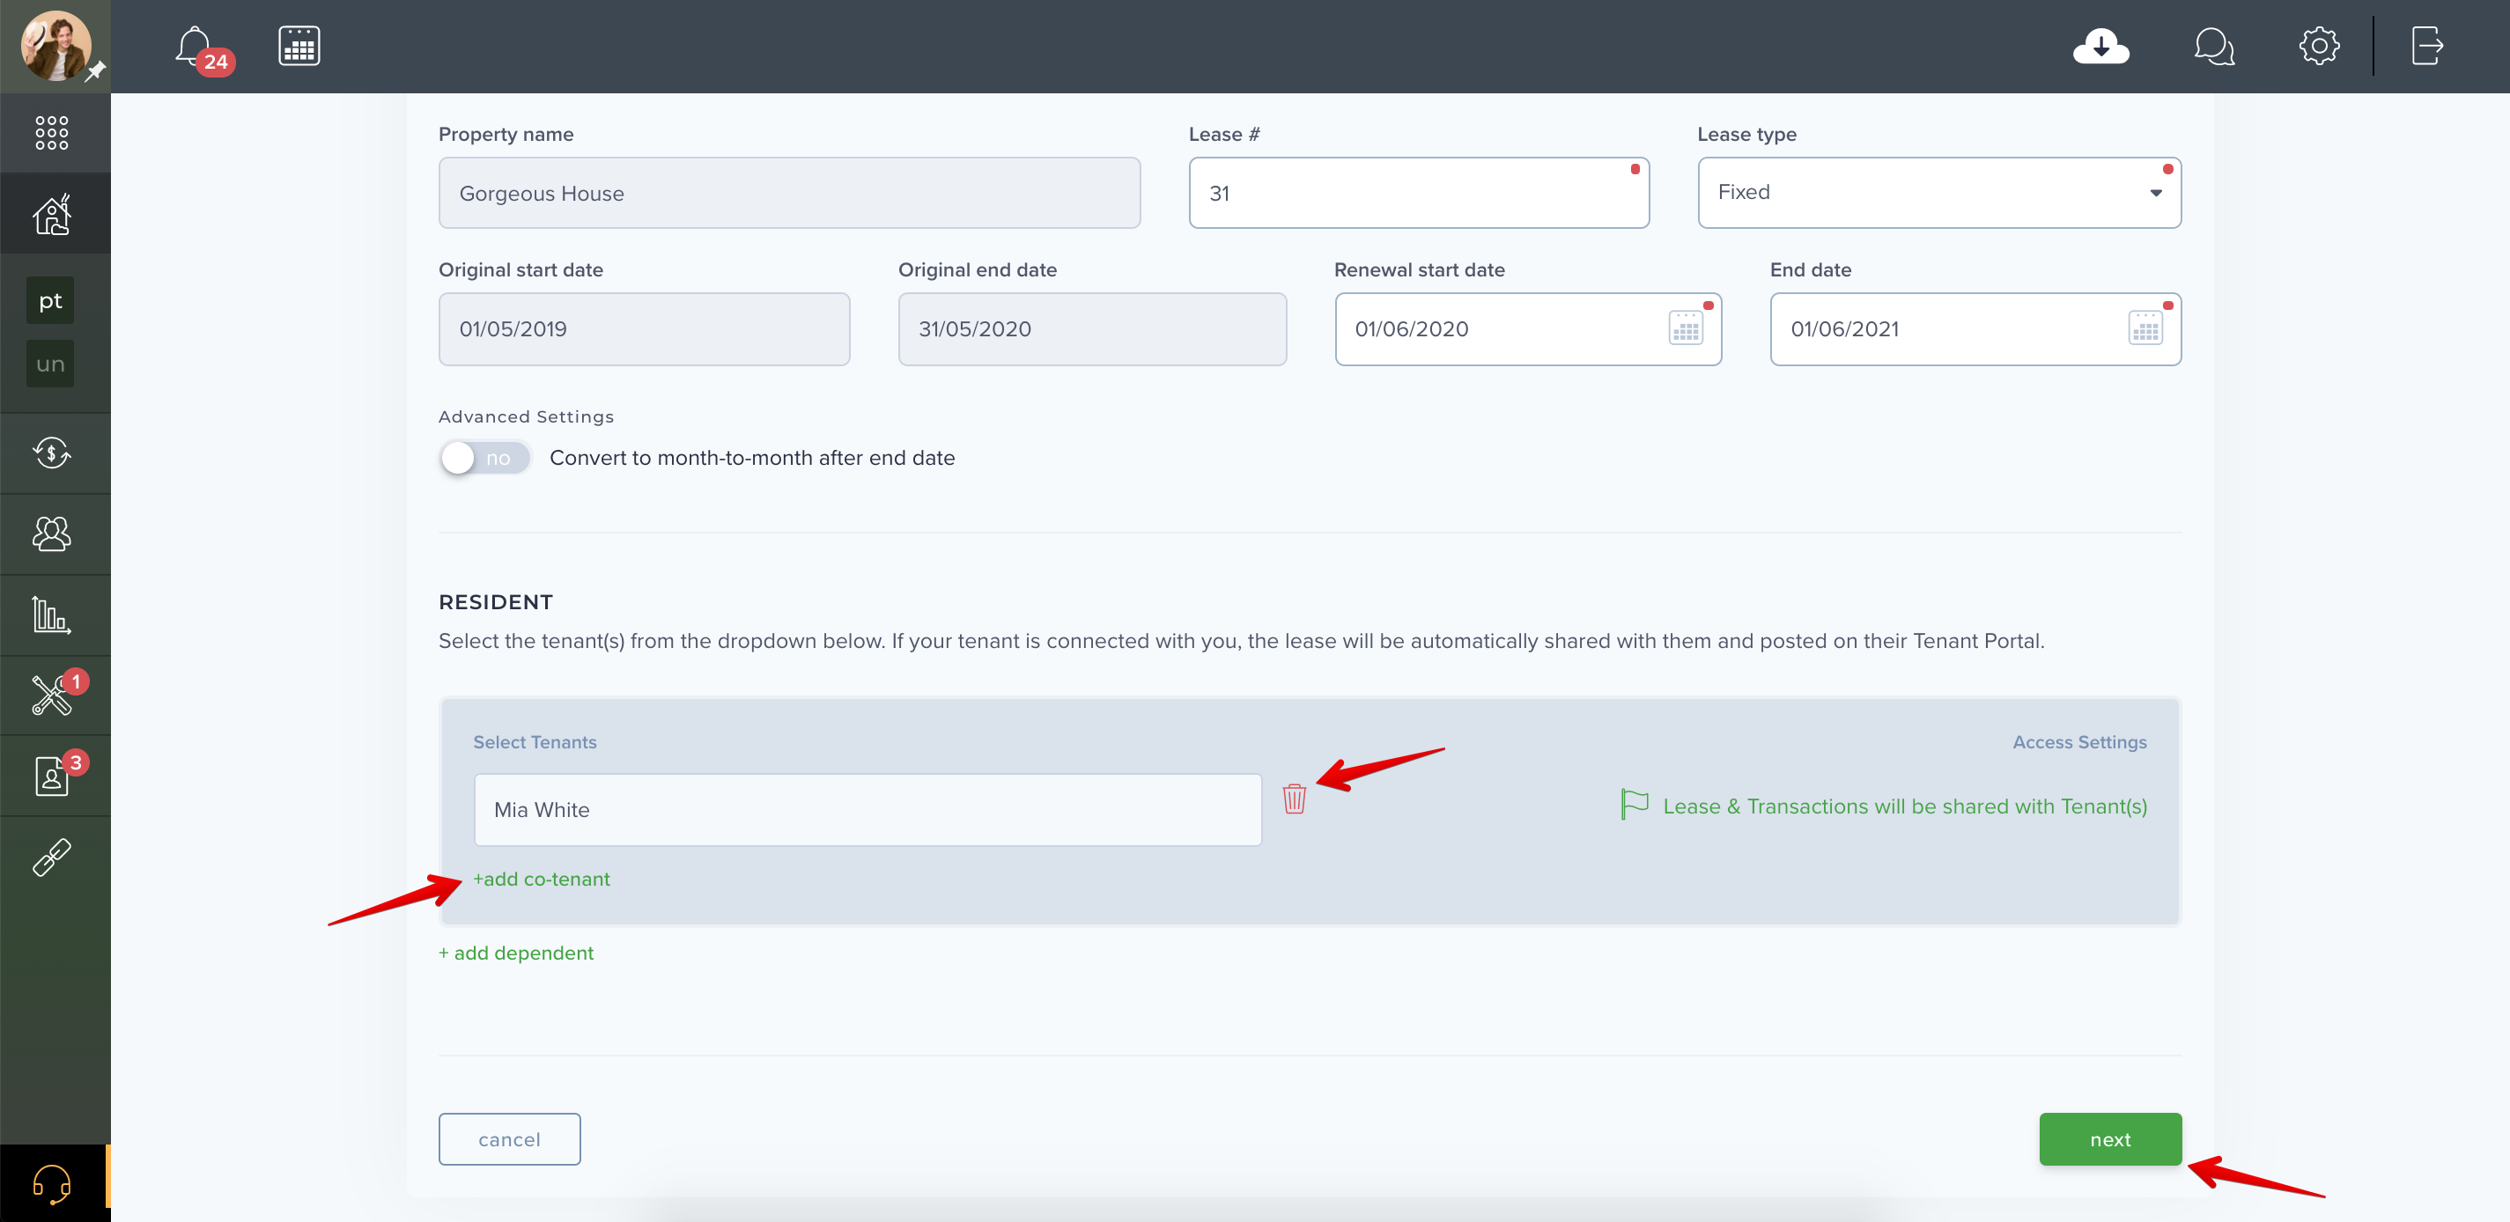The image size is (2510, 1222).
Task: Open the Lease type dropdown
Action: coord(1939,193)
